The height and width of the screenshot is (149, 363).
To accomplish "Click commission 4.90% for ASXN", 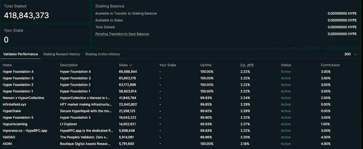I will [325, 144].
